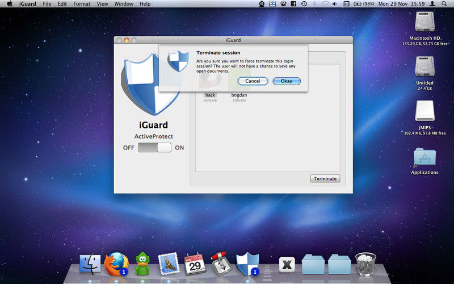
Task: Open the Trash in the Dock
Action: tap(365, 264)
